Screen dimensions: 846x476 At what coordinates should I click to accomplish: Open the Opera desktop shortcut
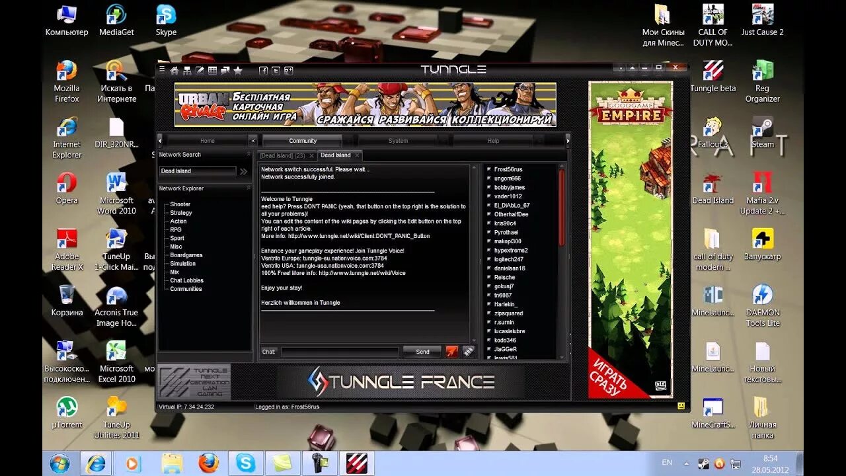click(67, 189)
